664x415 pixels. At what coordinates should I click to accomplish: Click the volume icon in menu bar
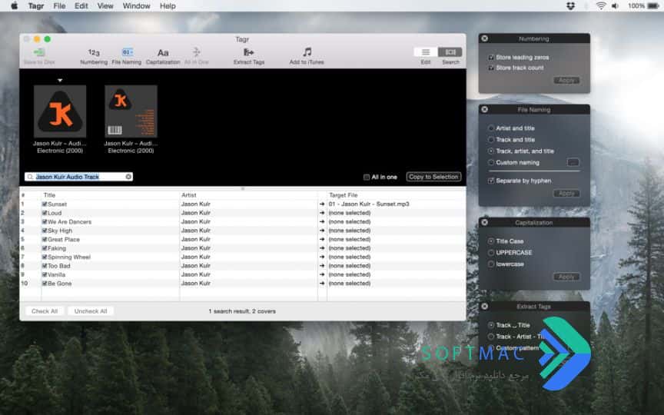615,6
